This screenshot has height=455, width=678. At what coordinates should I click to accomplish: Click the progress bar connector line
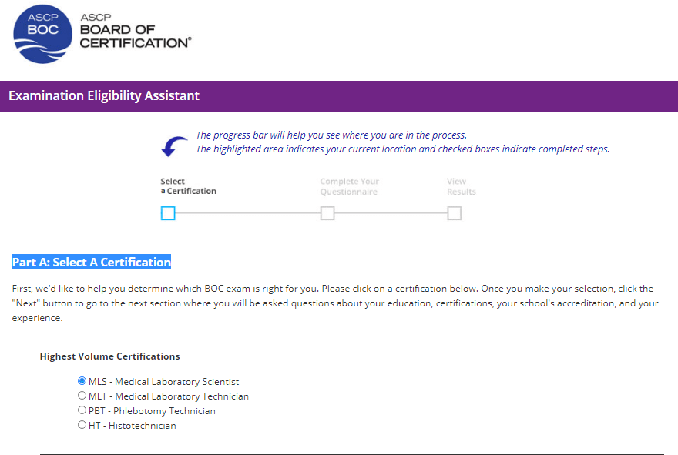[x=247, y=213]
